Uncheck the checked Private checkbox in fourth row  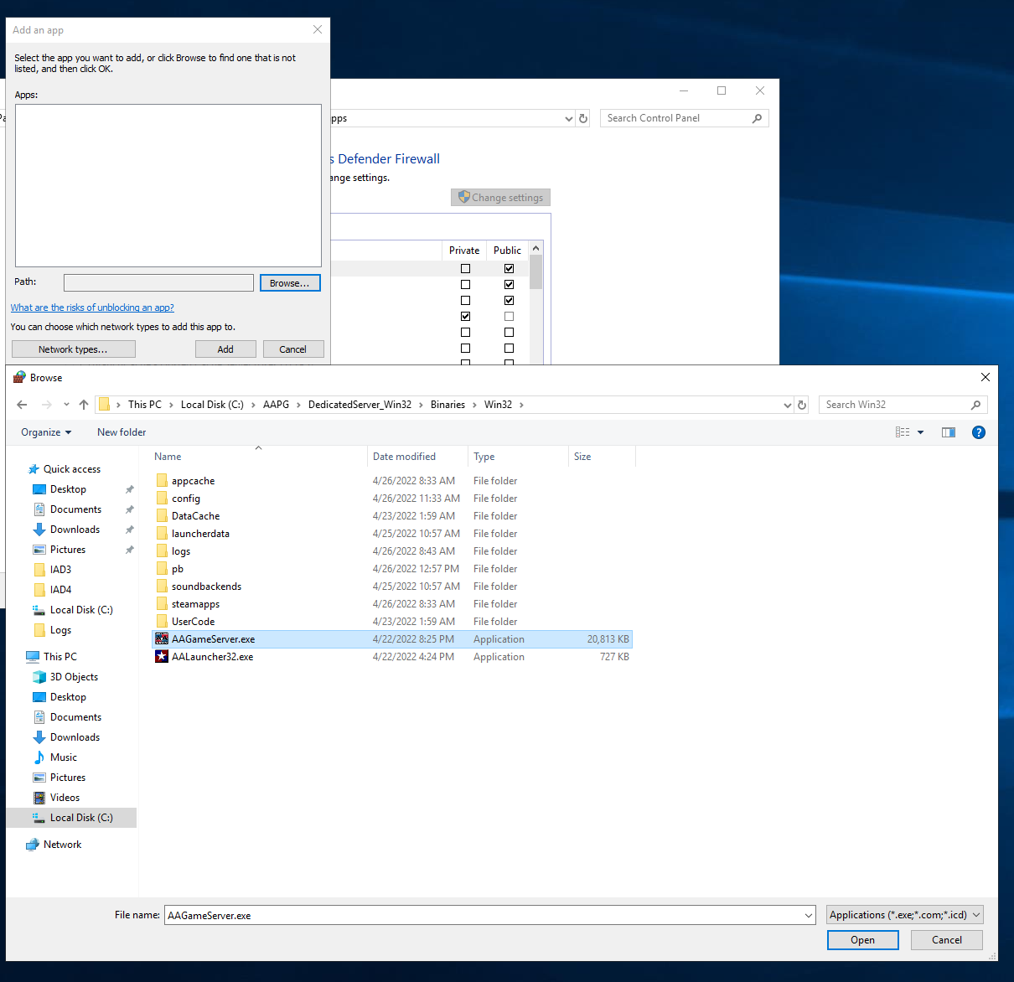[465, 317]
